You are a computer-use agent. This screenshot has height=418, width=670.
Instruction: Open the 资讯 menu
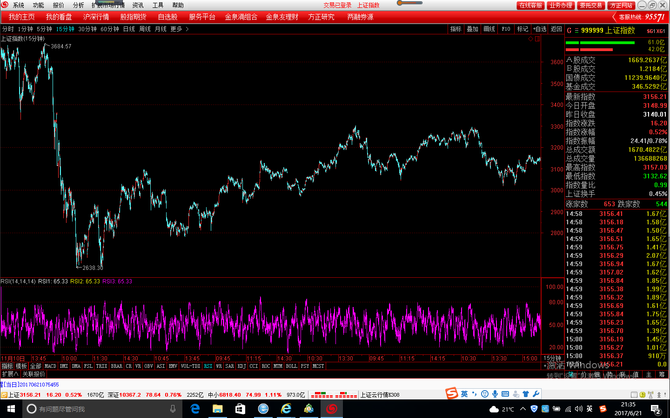(x=138, y=5)
